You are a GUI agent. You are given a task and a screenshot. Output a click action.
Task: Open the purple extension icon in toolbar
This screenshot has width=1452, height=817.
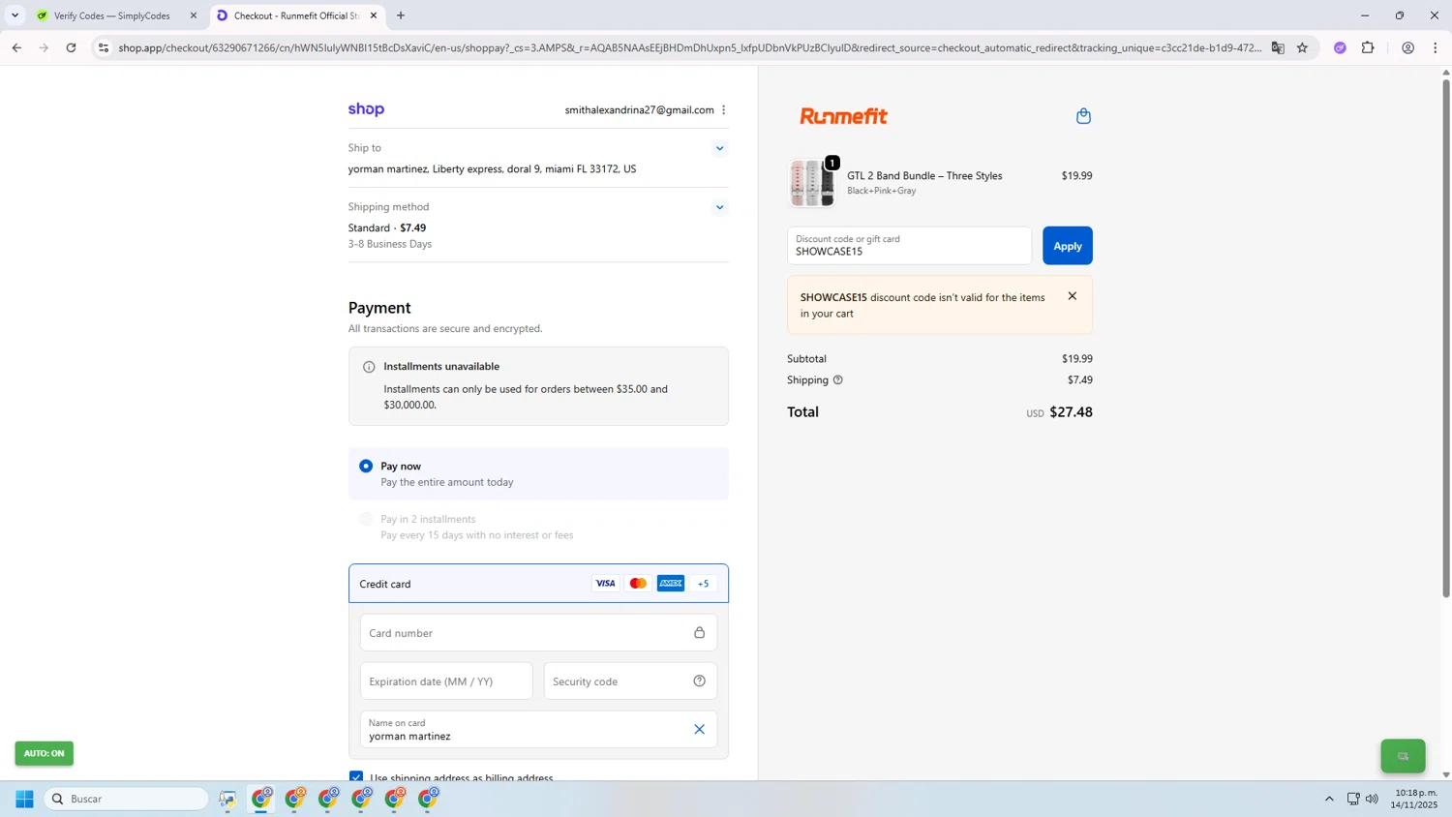point(1340,47)
